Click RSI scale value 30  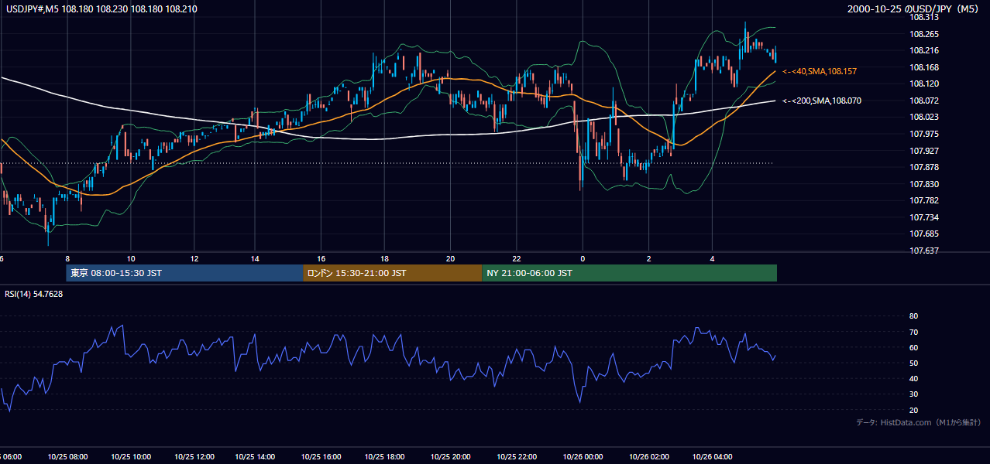pyautogui.click(x=913, y=394)
